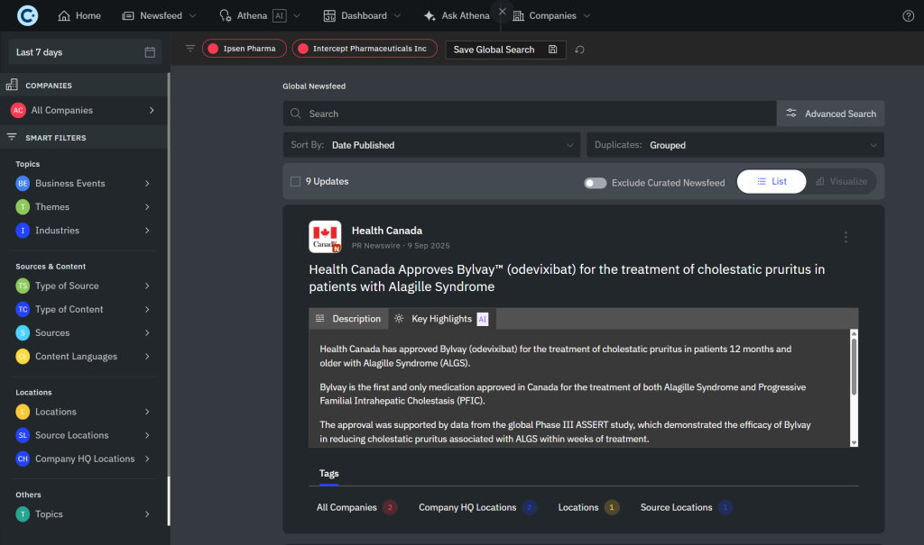Click the Content Languages CL icon

click(x=23, y=356)
